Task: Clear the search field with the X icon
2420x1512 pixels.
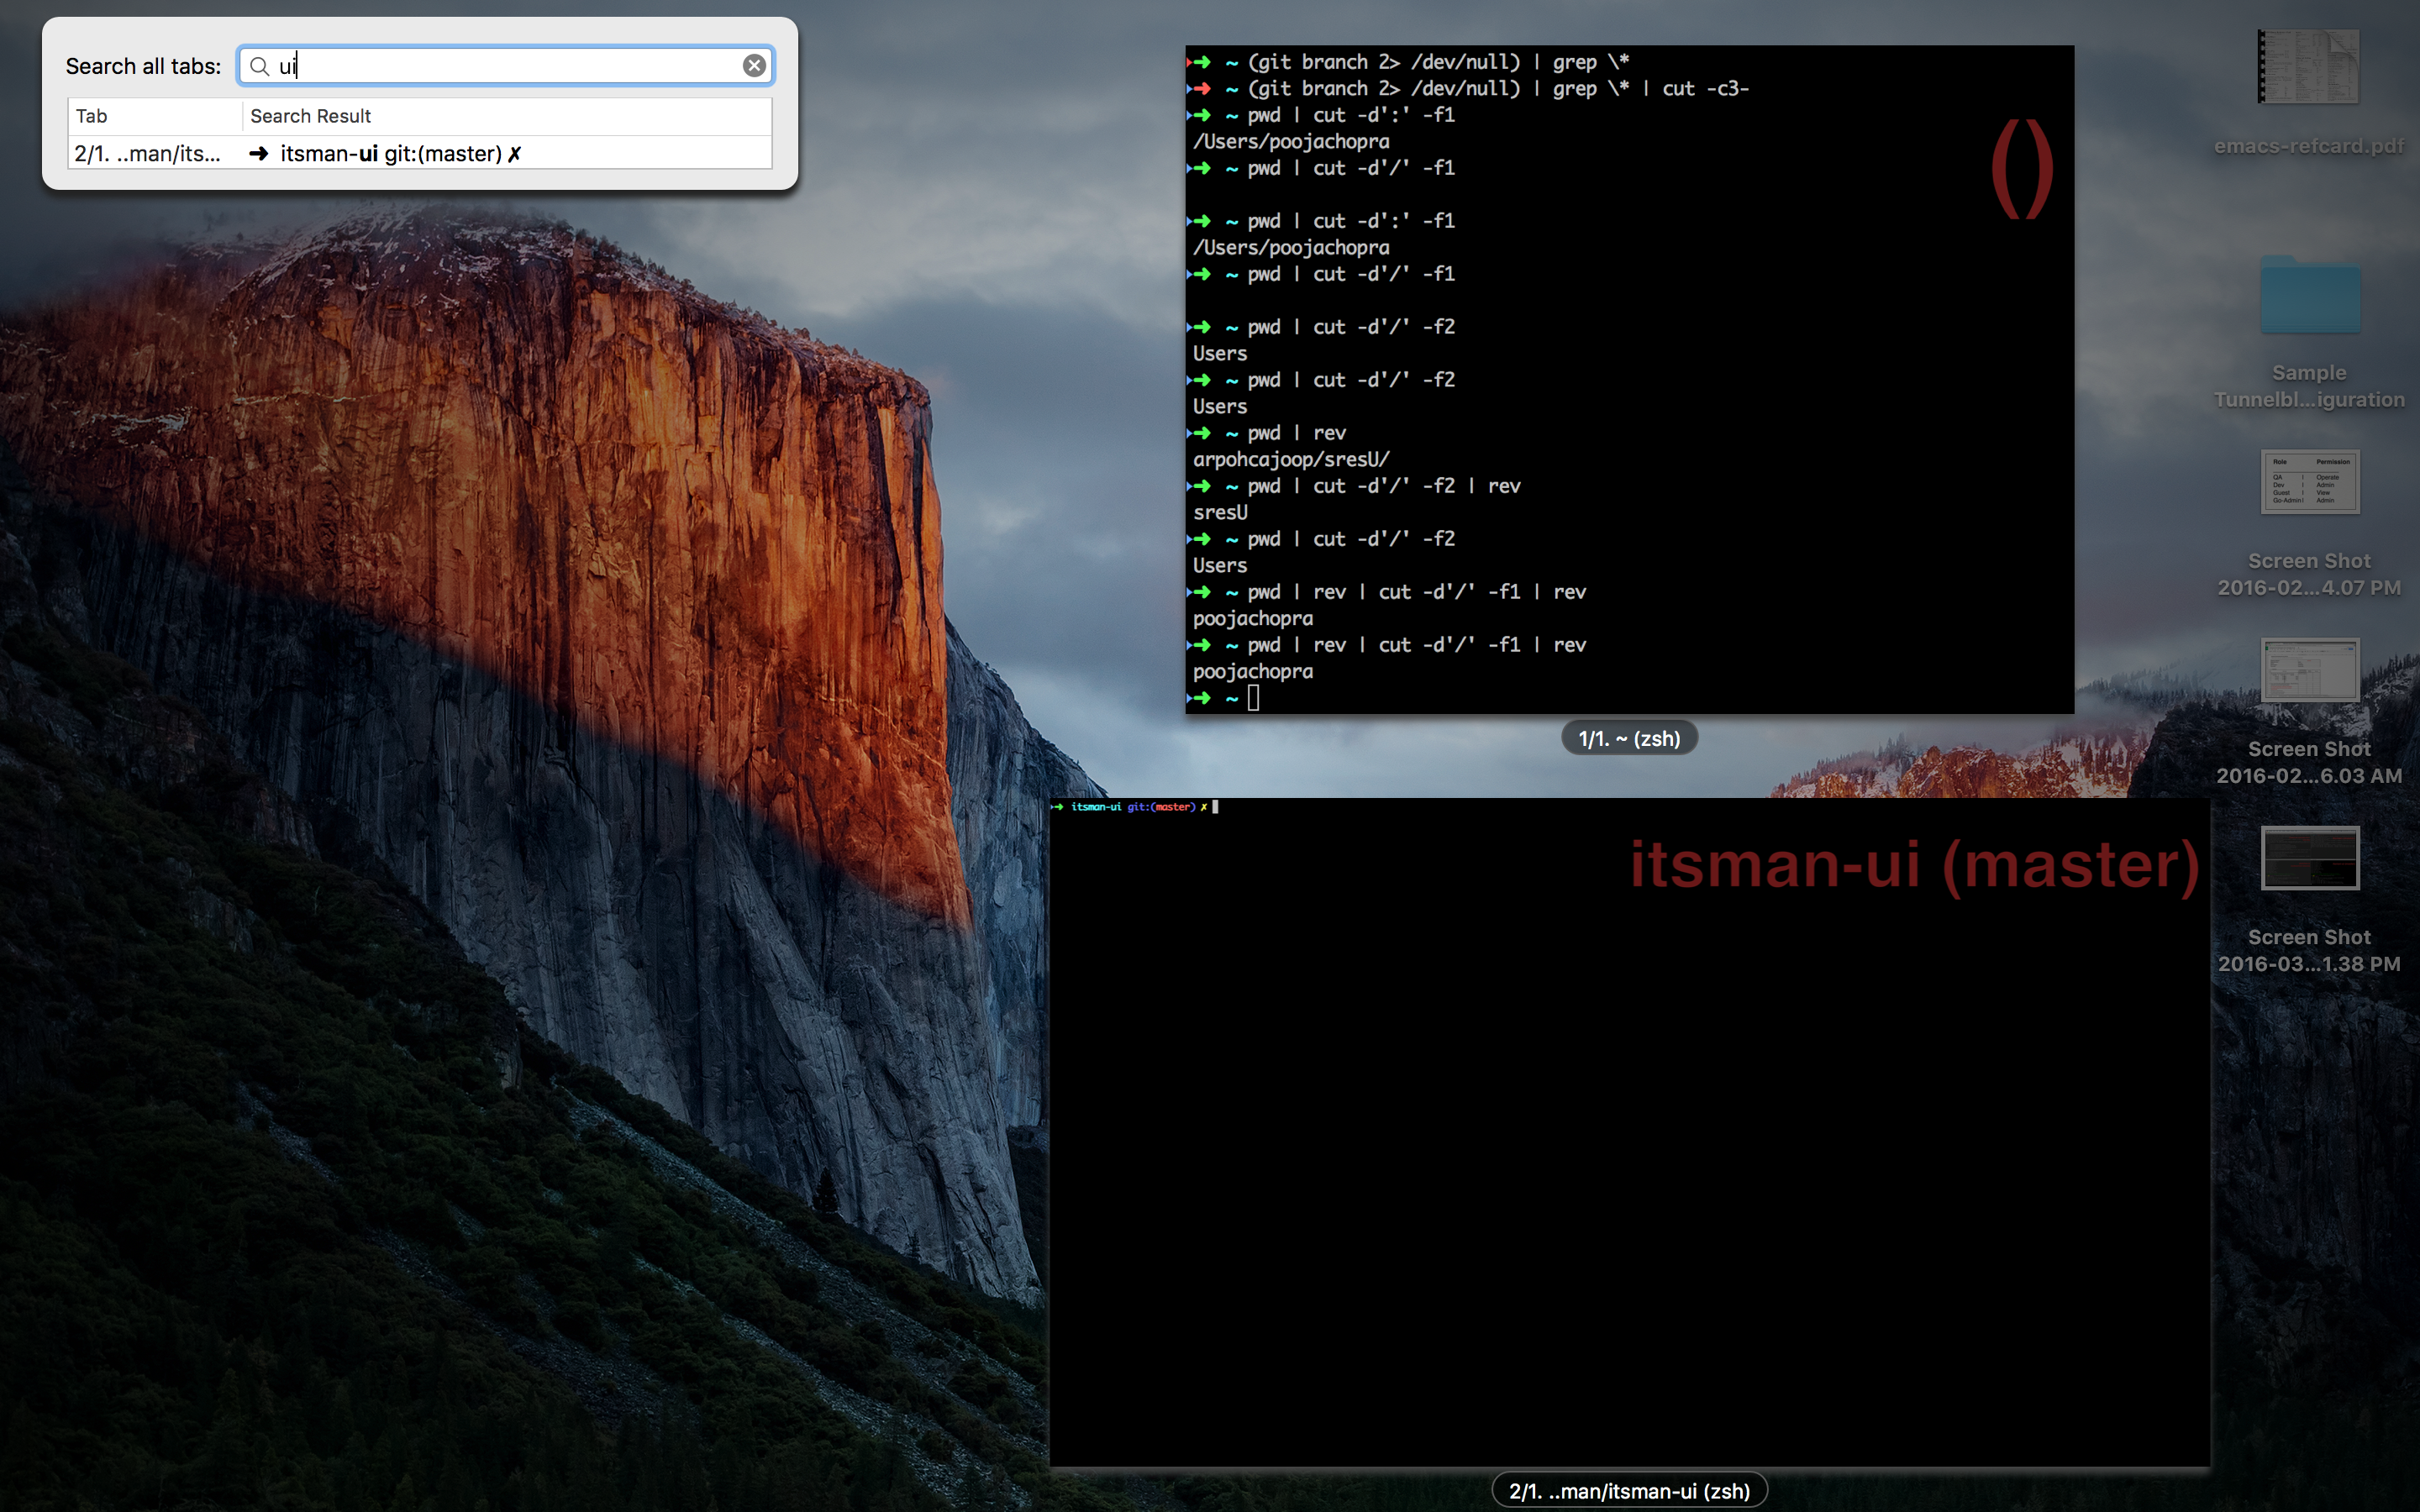Action: click(x=754, y=66)
